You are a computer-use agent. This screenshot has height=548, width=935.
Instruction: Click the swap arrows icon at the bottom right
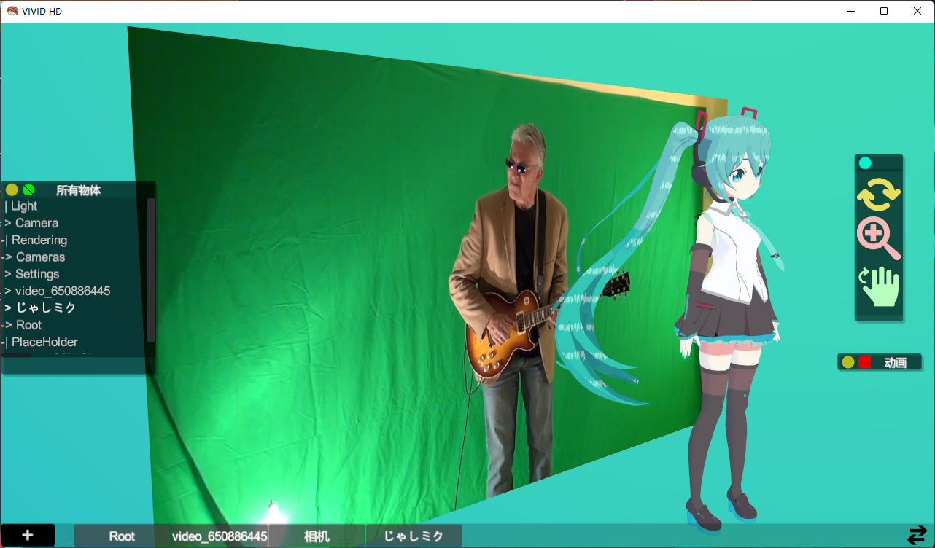(x=917, y=536)
